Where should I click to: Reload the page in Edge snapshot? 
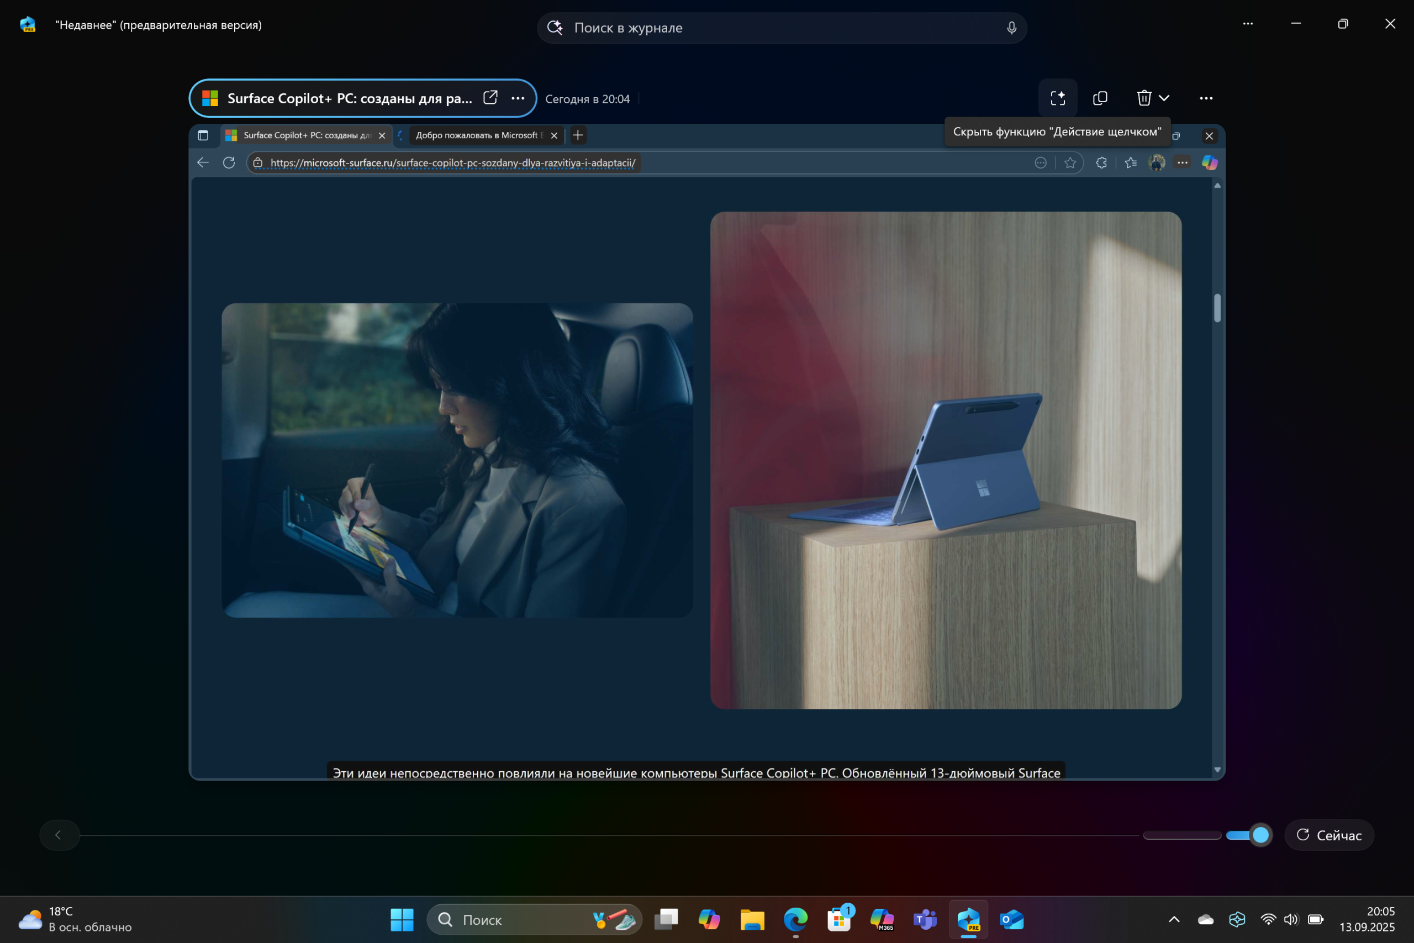(x=229, y=162)
